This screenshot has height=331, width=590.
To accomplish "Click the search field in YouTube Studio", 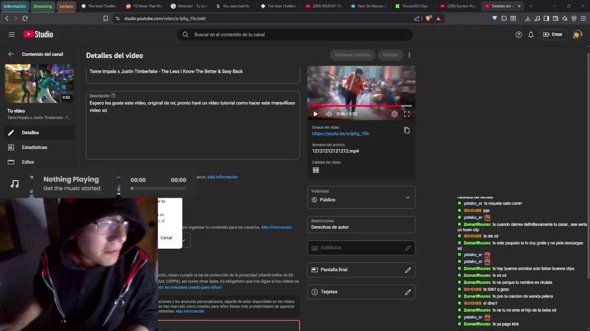I will click(295, 34).
